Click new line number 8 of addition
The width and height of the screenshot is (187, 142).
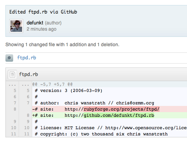28,115
